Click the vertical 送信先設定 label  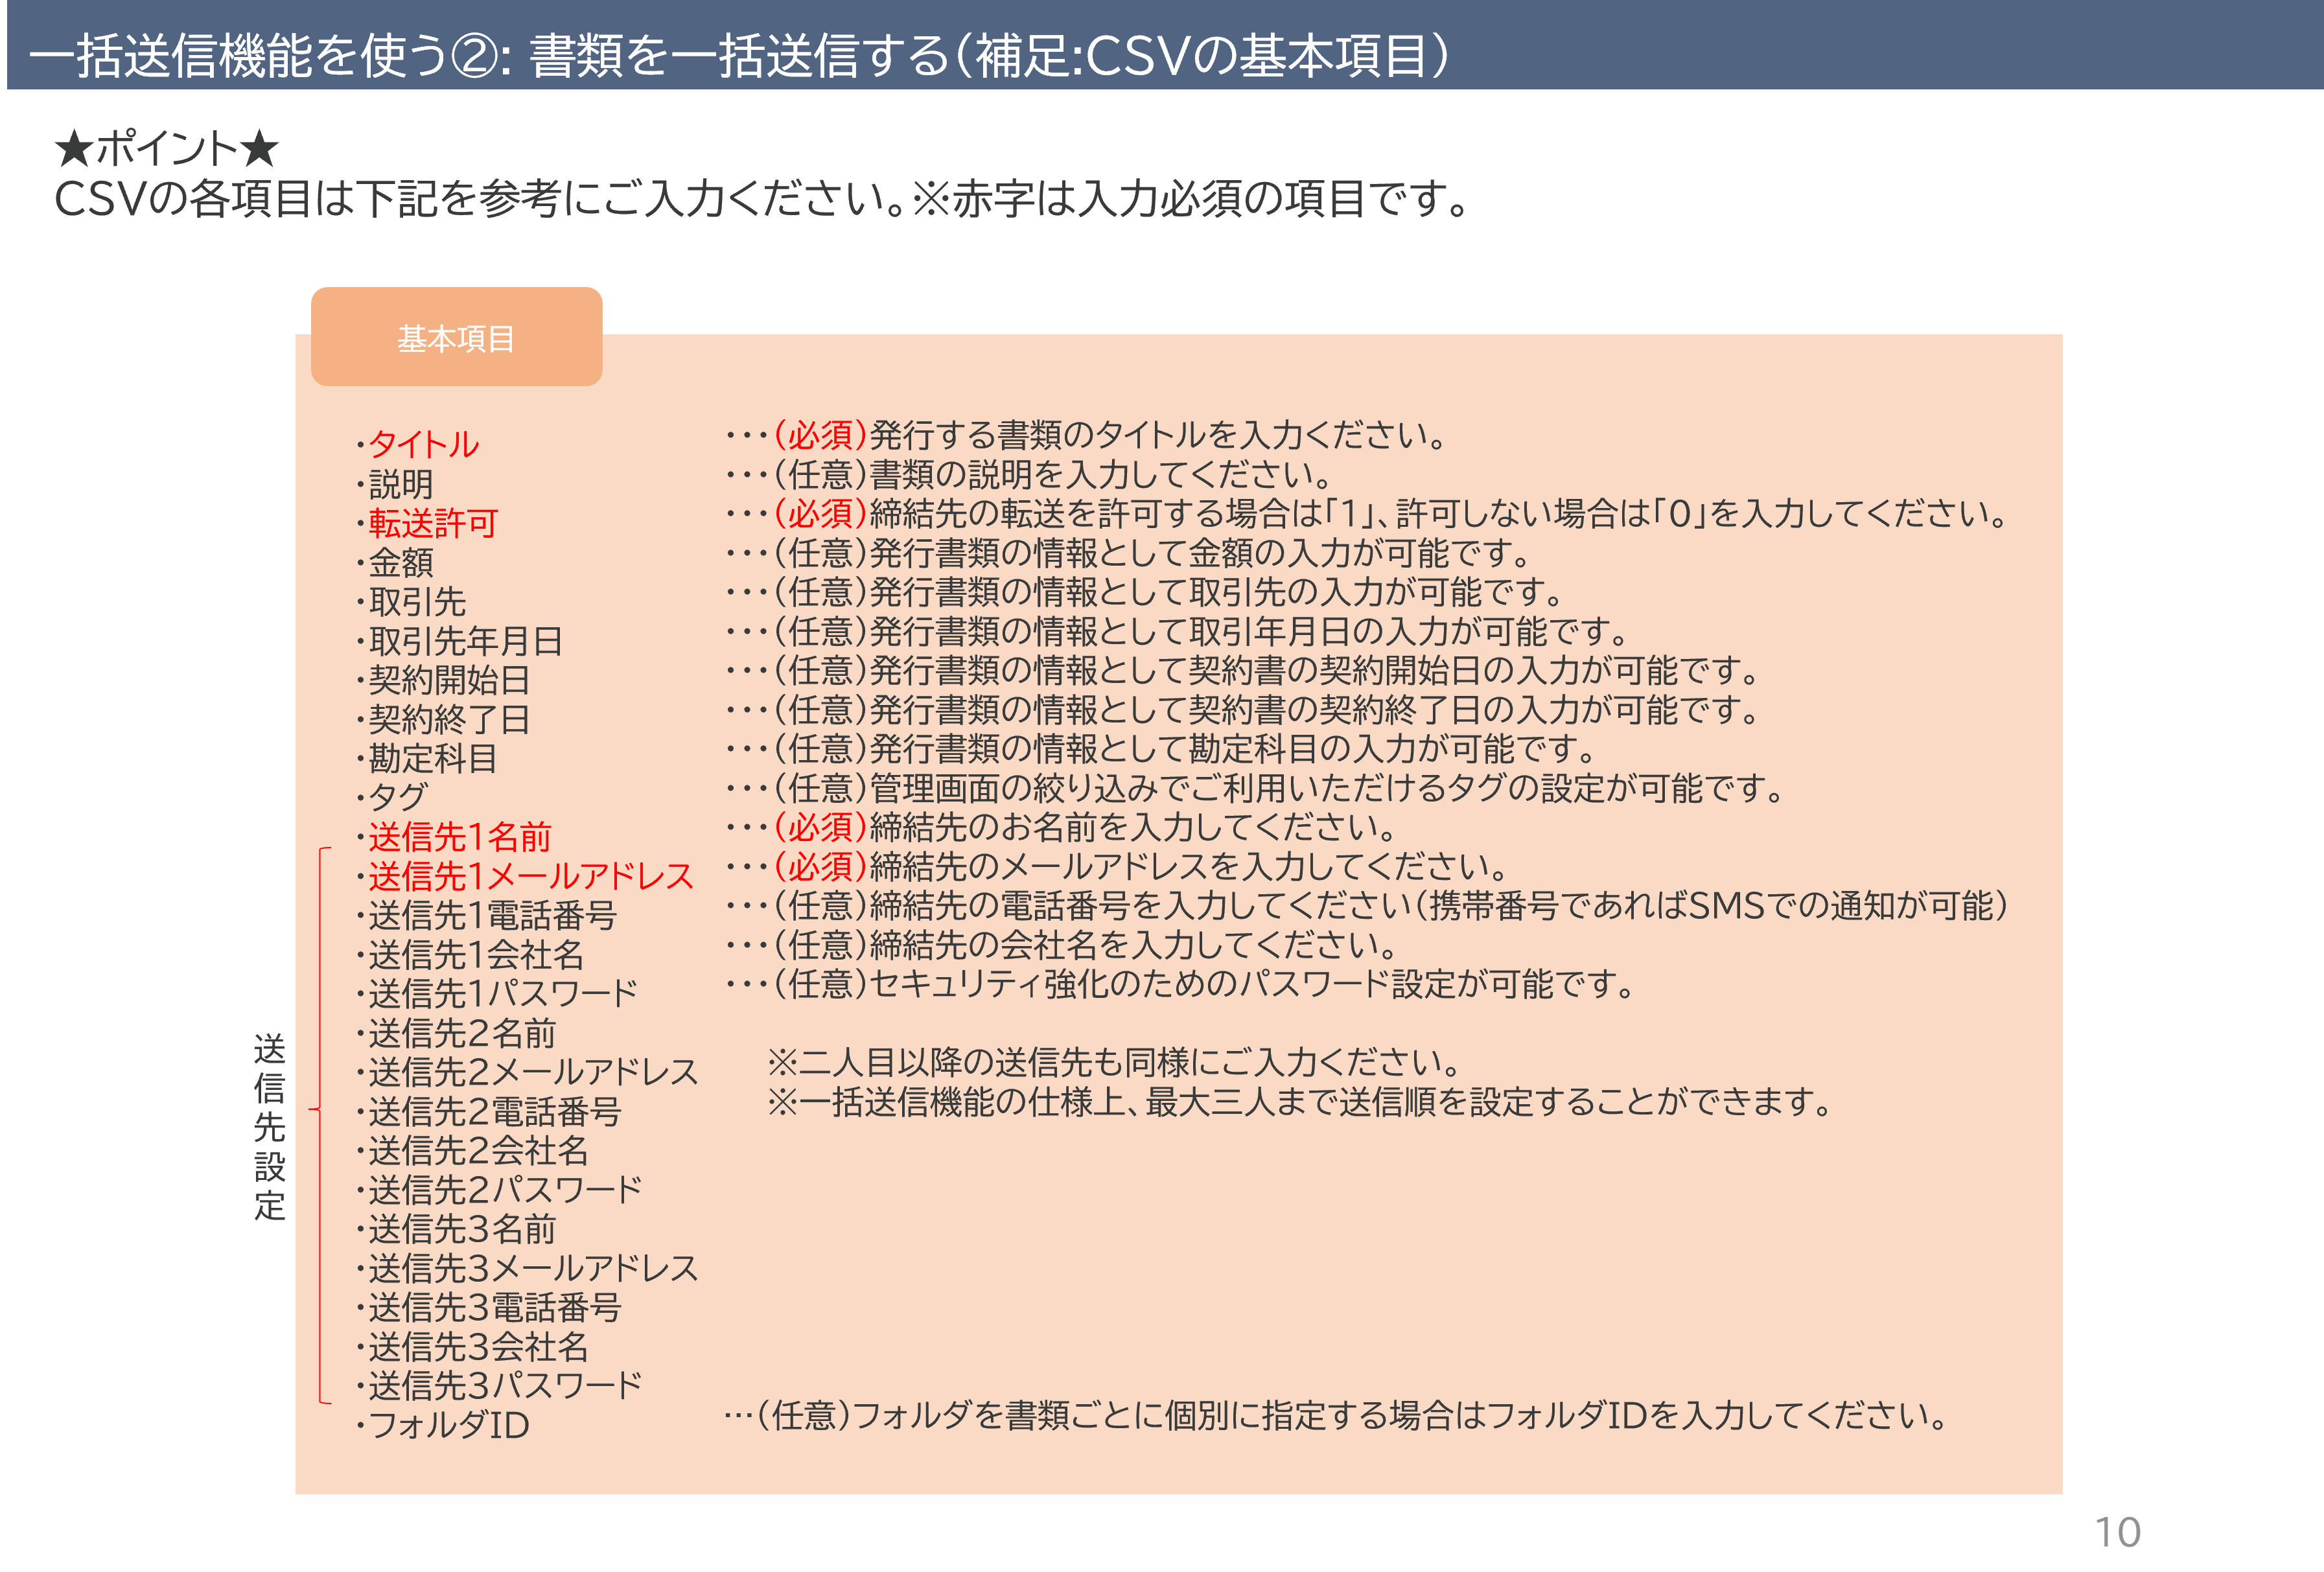click(269, 1126)
